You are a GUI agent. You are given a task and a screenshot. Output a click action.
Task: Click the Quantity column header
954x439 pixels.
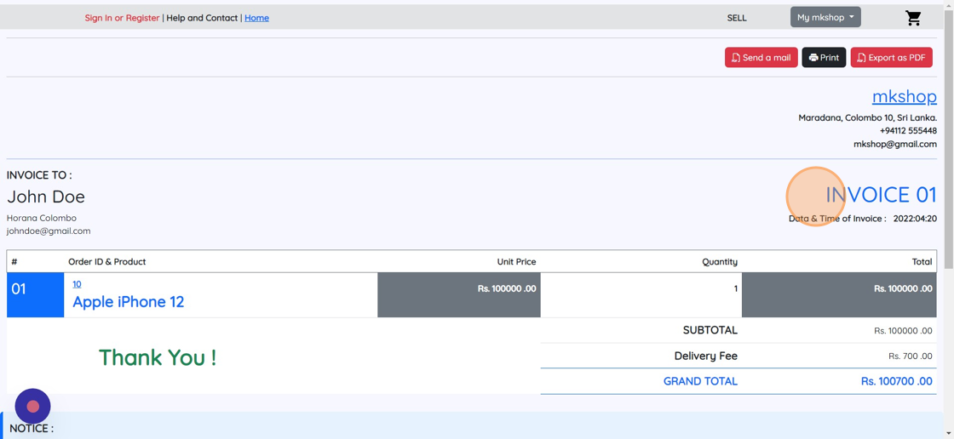[x=720, y=261]
